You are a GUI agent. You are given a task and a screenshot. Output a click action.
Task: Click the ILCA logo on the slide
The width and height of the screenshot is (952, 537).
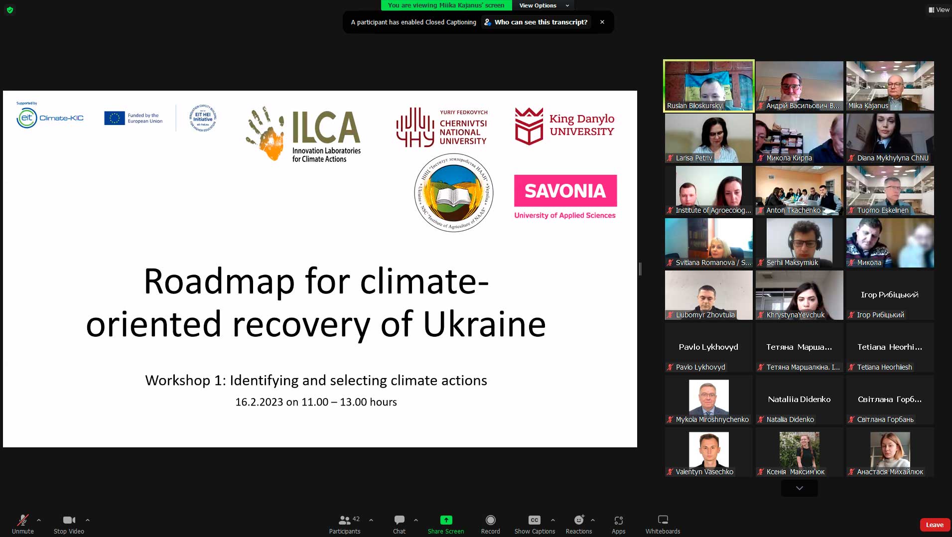pos(303,134)
